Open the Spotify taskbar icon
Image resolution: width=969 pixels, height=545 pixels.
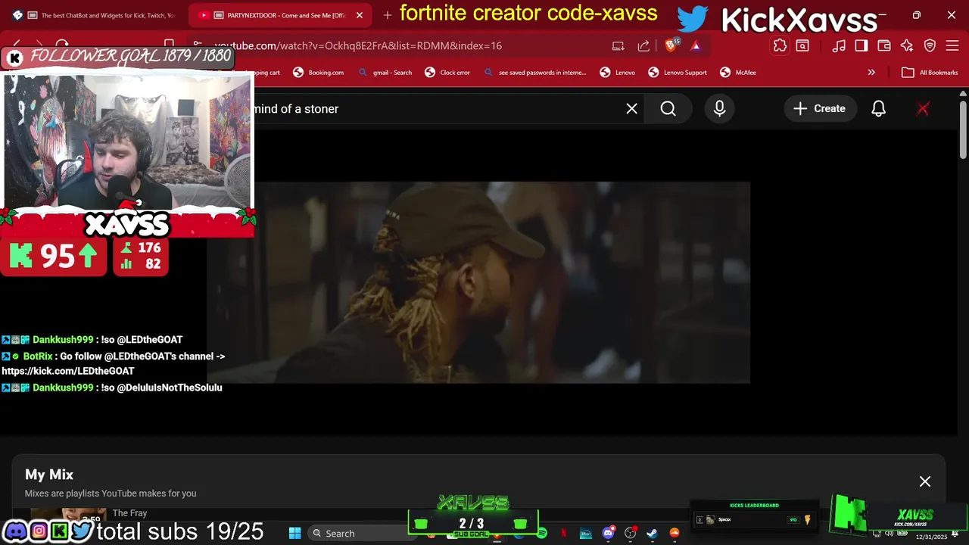click(542, 533)
